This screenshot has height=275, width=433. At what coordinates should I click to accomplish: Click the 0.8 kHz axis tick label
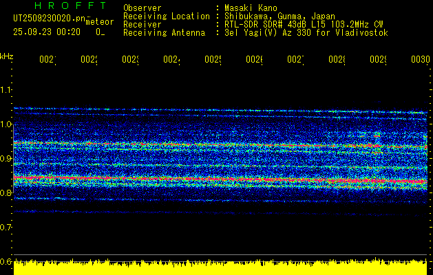6,193
